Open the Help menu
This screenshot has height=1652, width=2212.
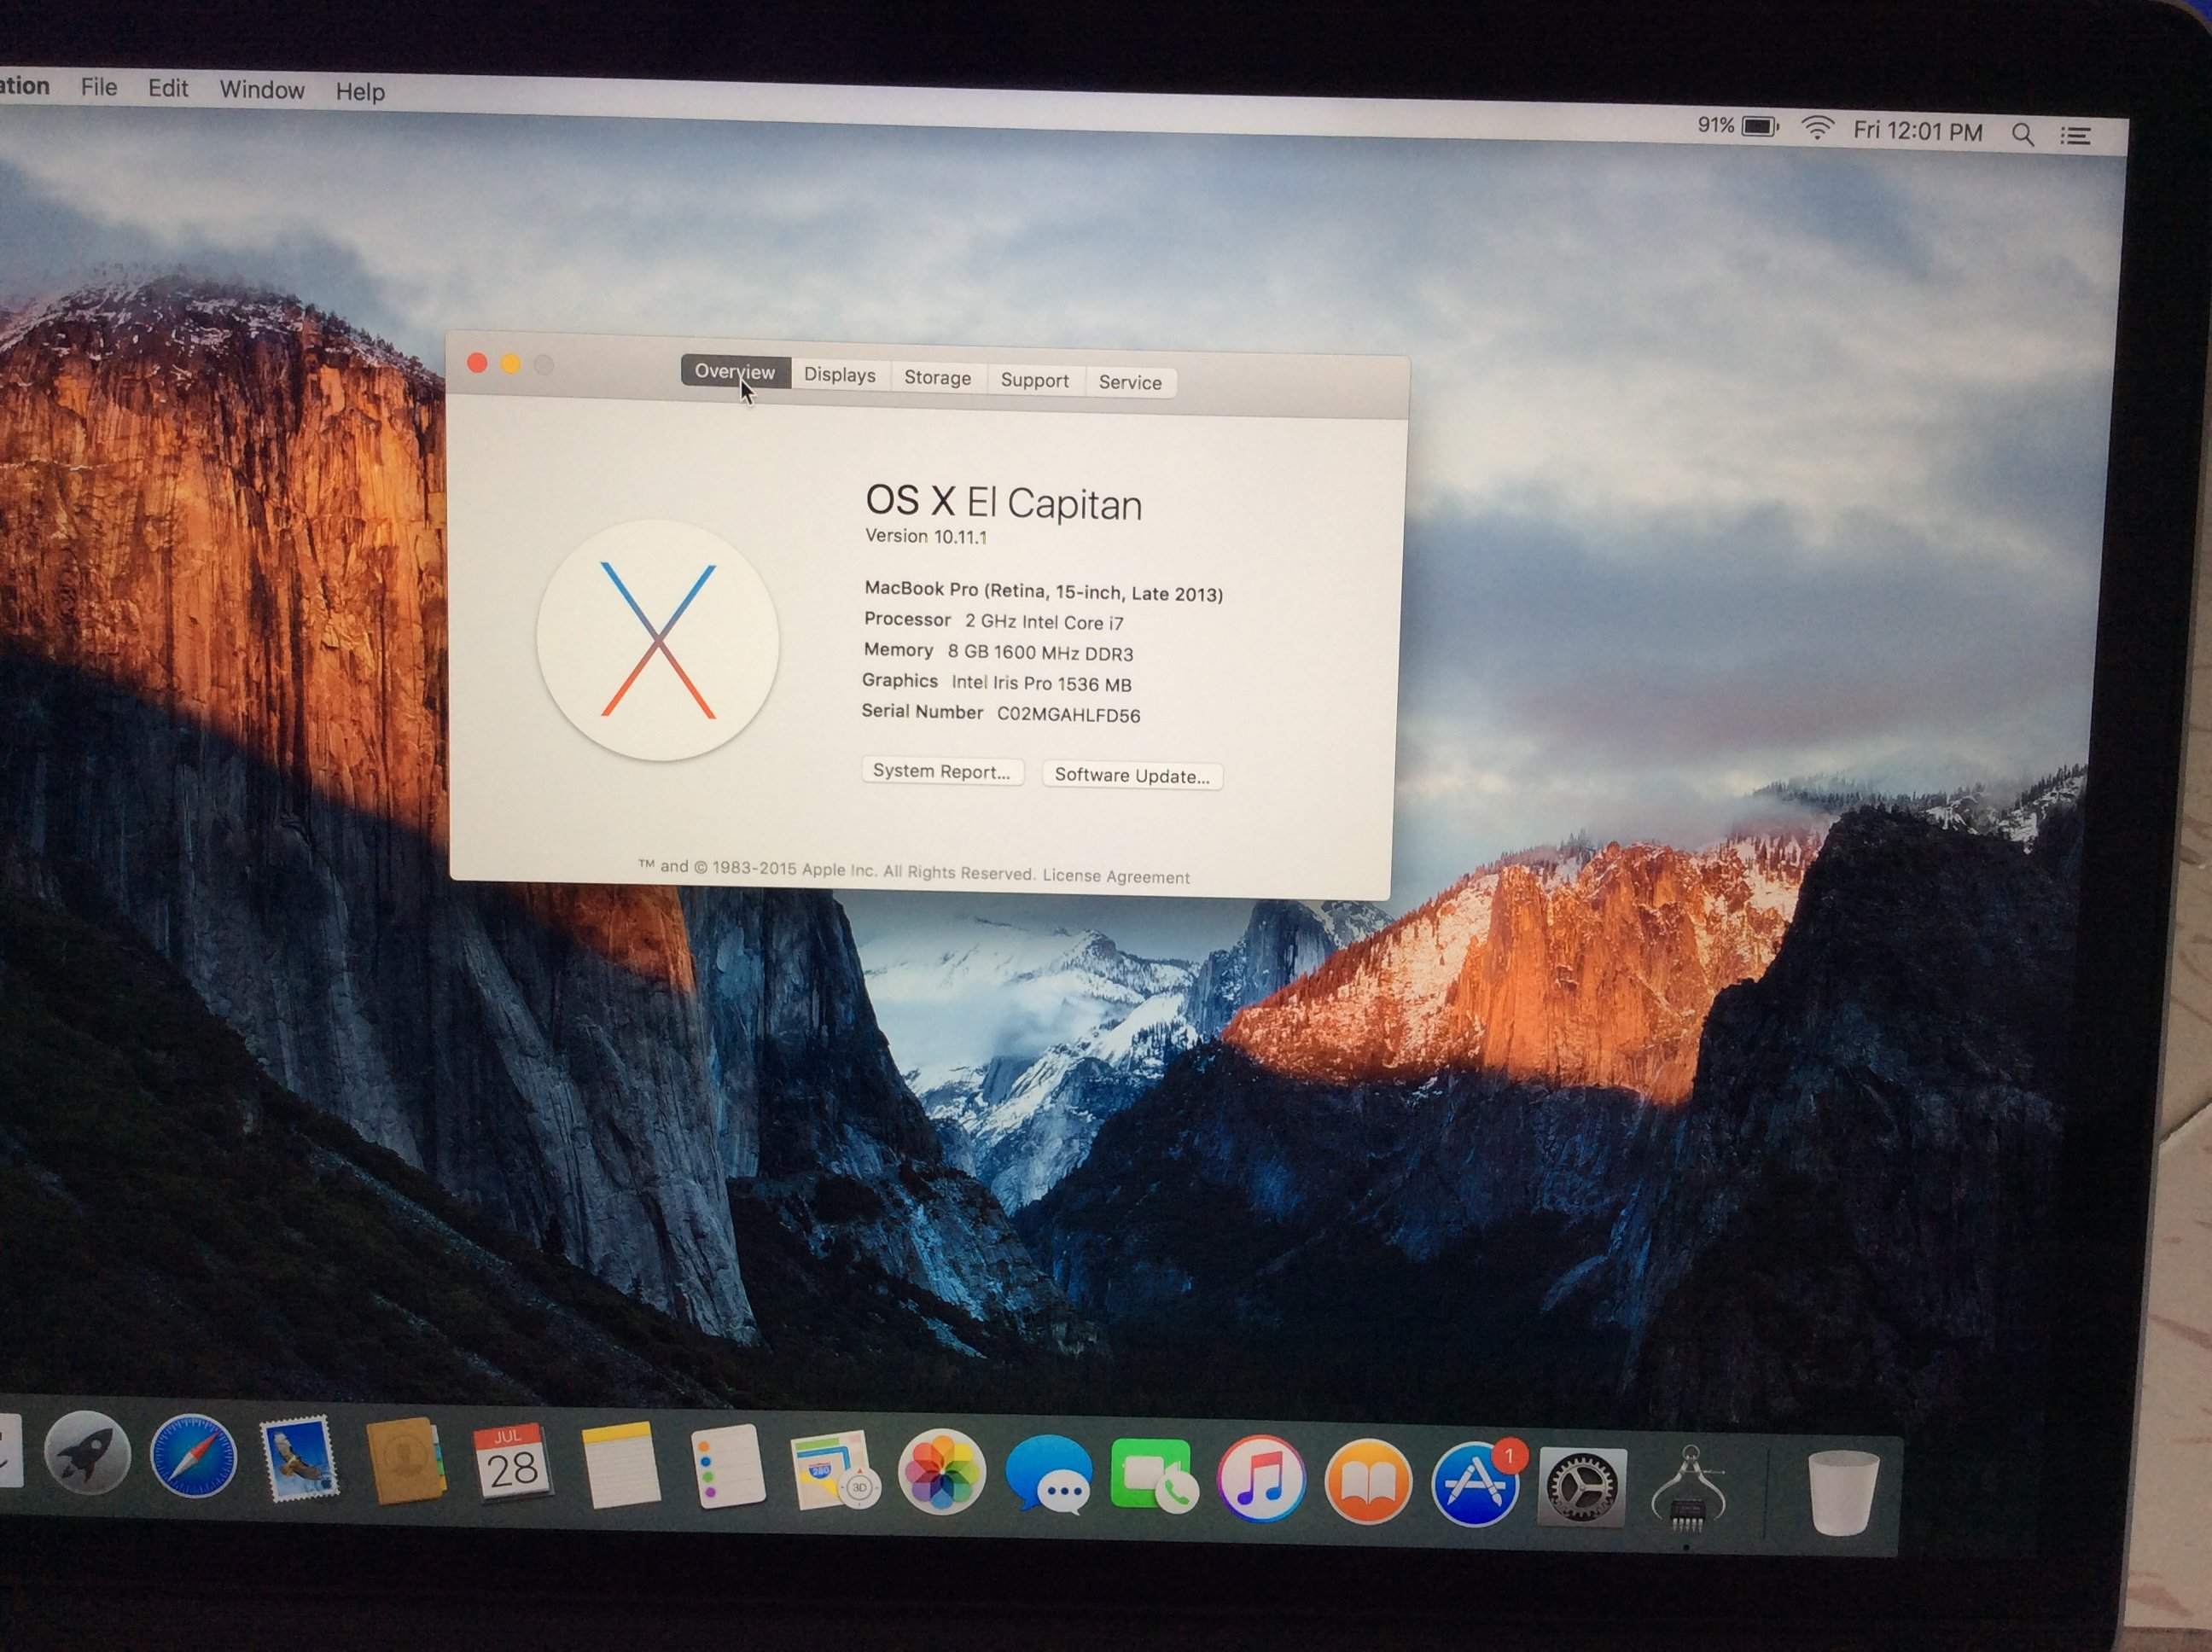(360, 92)
